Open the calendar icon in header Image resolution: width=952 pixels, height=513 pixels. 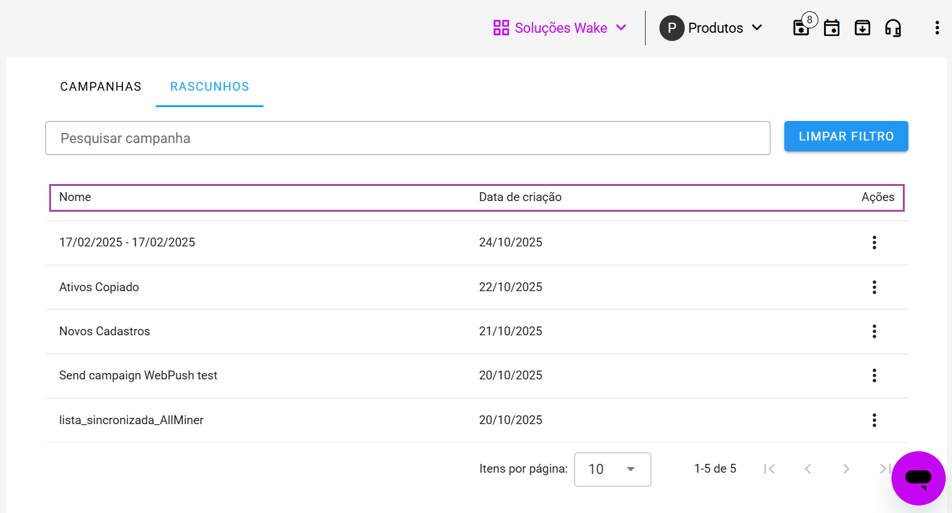[x=832, y=28]
